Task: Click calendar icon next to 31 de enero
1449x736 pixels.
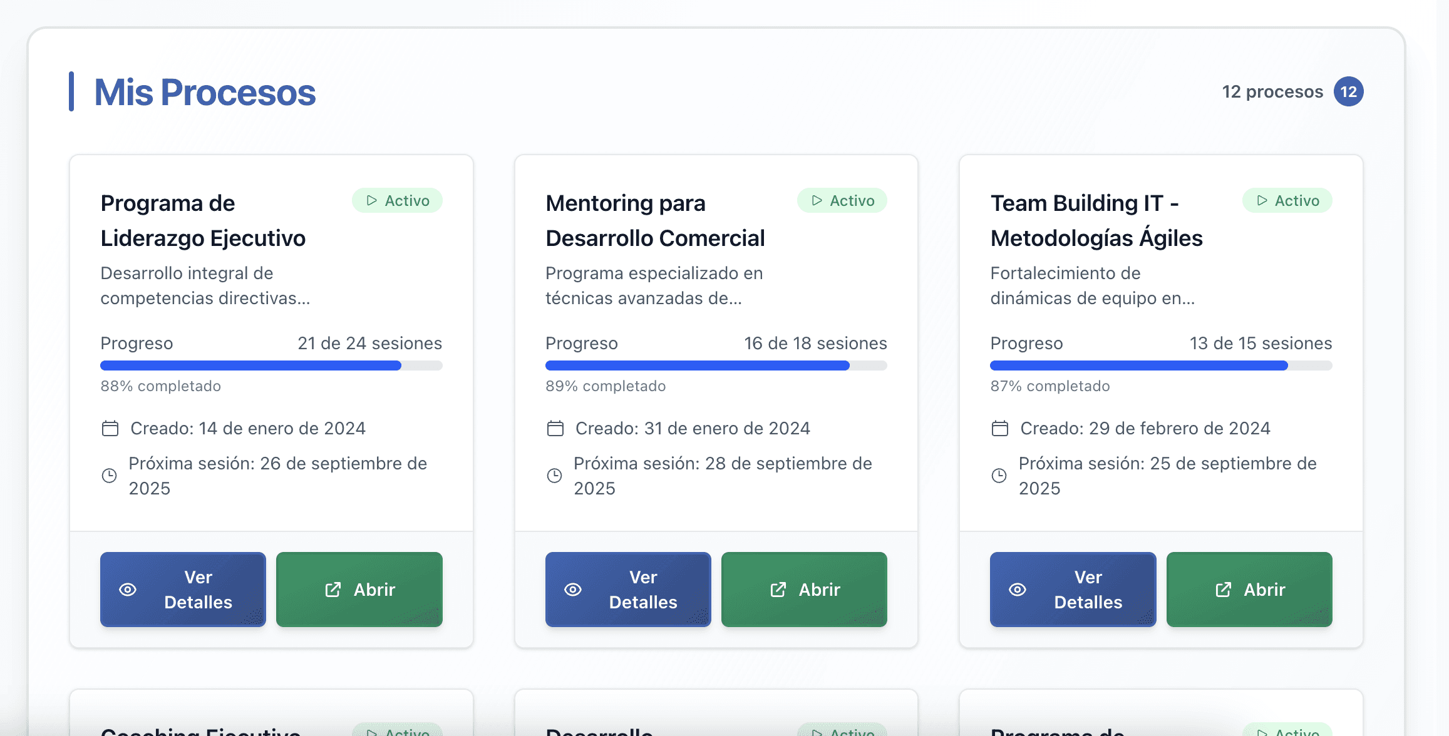Action: (555, 429)
